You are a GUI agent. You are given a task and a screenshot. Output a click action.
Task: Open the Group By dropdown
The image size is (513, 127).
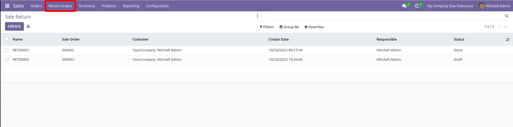click(289, 27)
